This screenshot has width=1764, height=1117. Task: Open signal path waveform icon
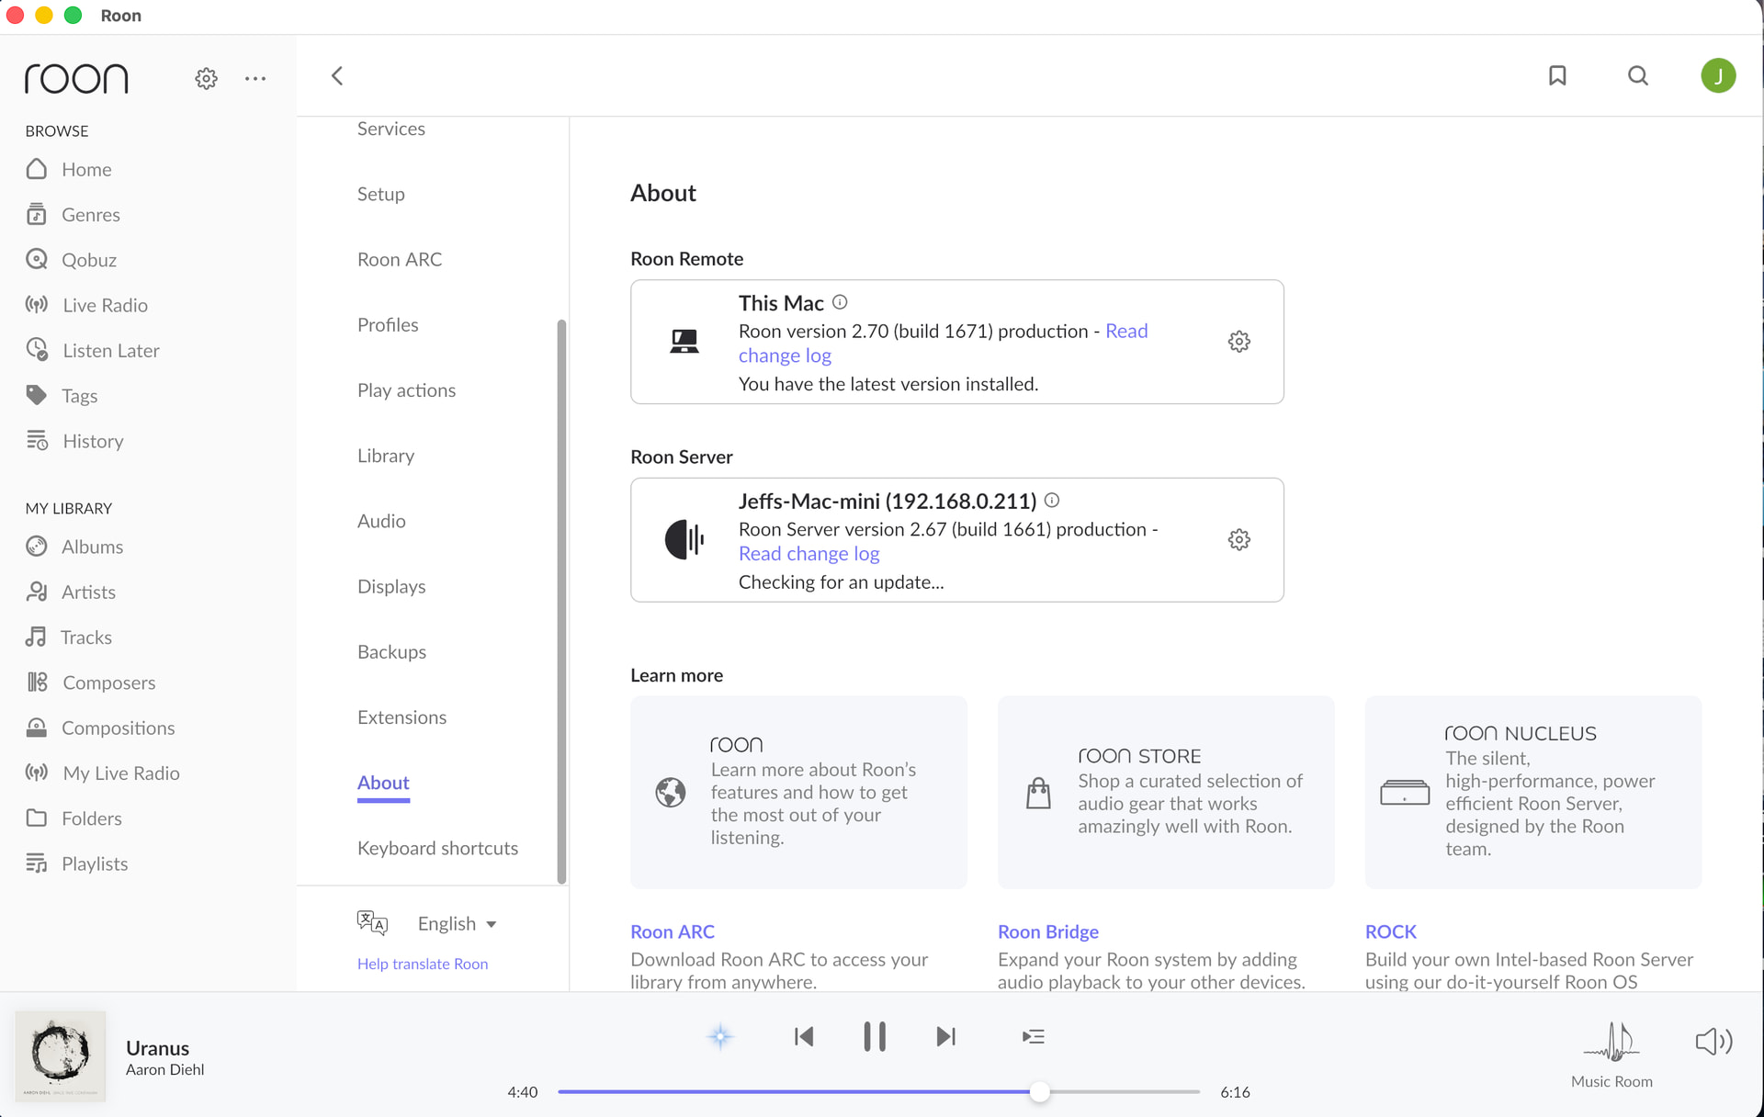[1611, 1042]
